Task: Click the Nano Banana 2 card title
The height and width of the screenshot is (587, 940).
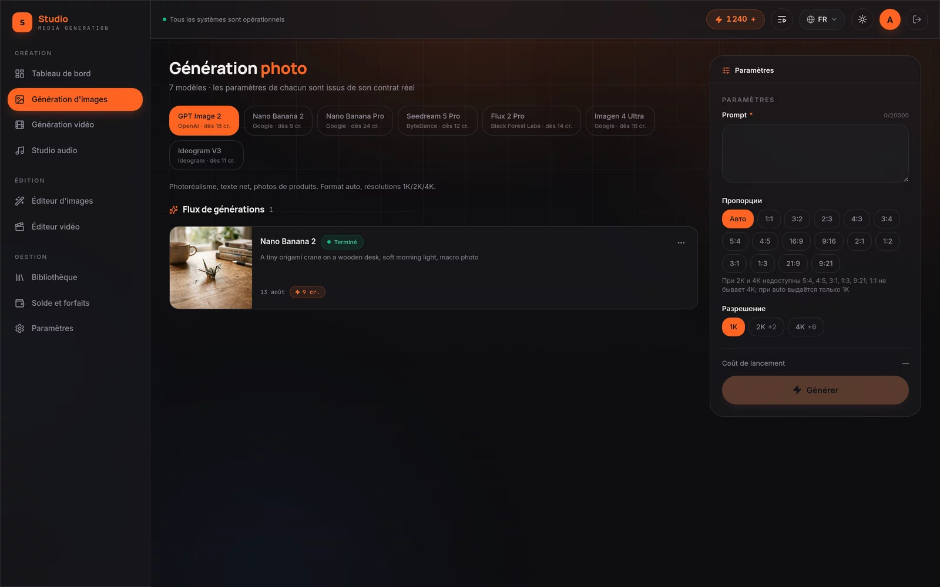Action: pos(288,241)
